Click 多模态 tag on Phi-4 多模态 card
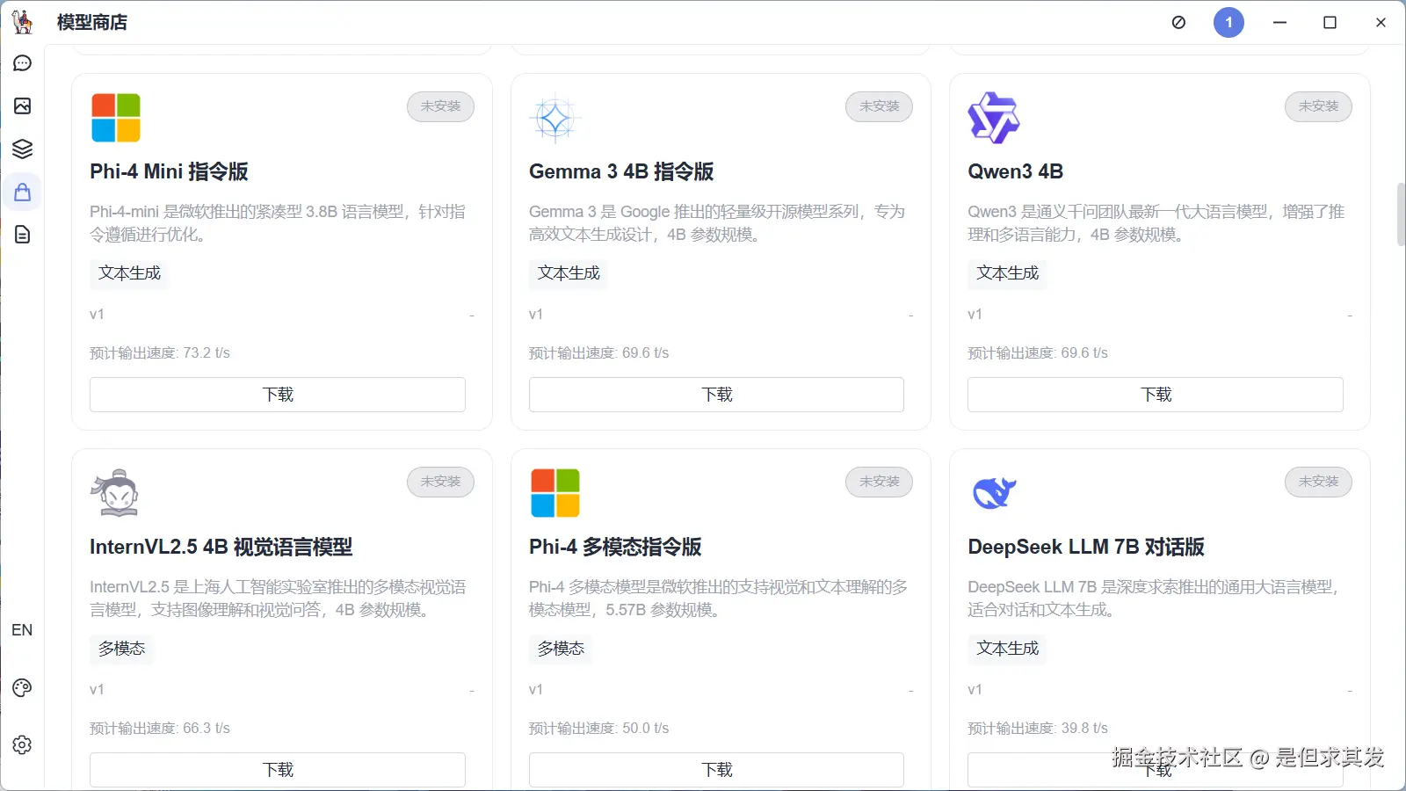This screenshot has width=1406, height=791. tap(561, 649)
